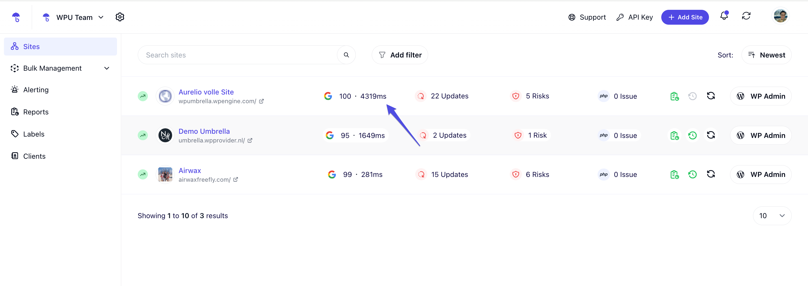Change sort order from Newest
The width and height of the screenshot is (808, 286).
click(x=766, y=55)
